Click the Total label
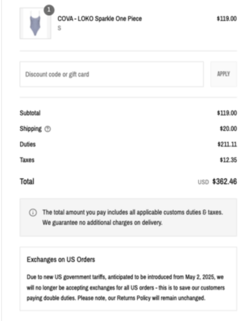Viewport: 247px width, 321px height. [x=27, y=181]
